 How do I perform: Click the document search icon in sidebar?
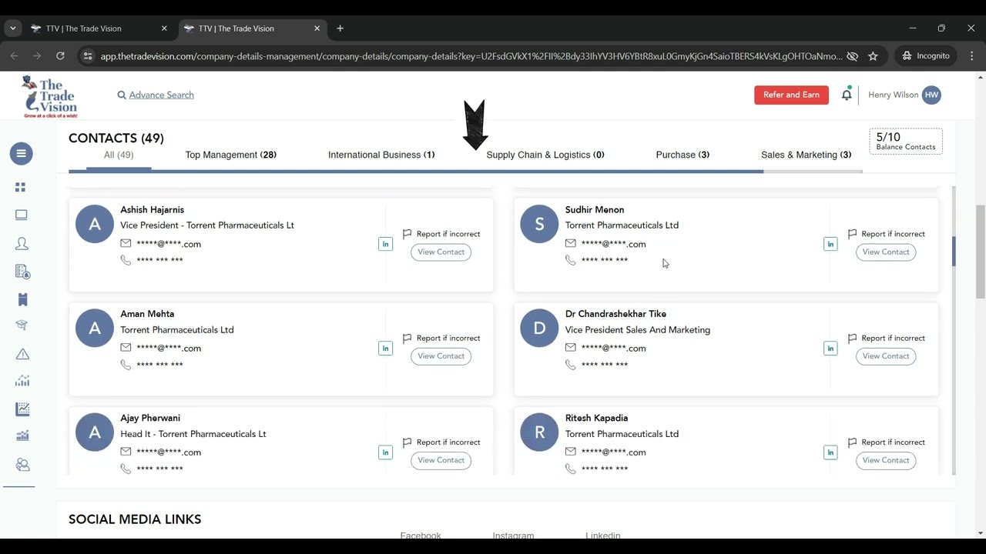[22, 271]
